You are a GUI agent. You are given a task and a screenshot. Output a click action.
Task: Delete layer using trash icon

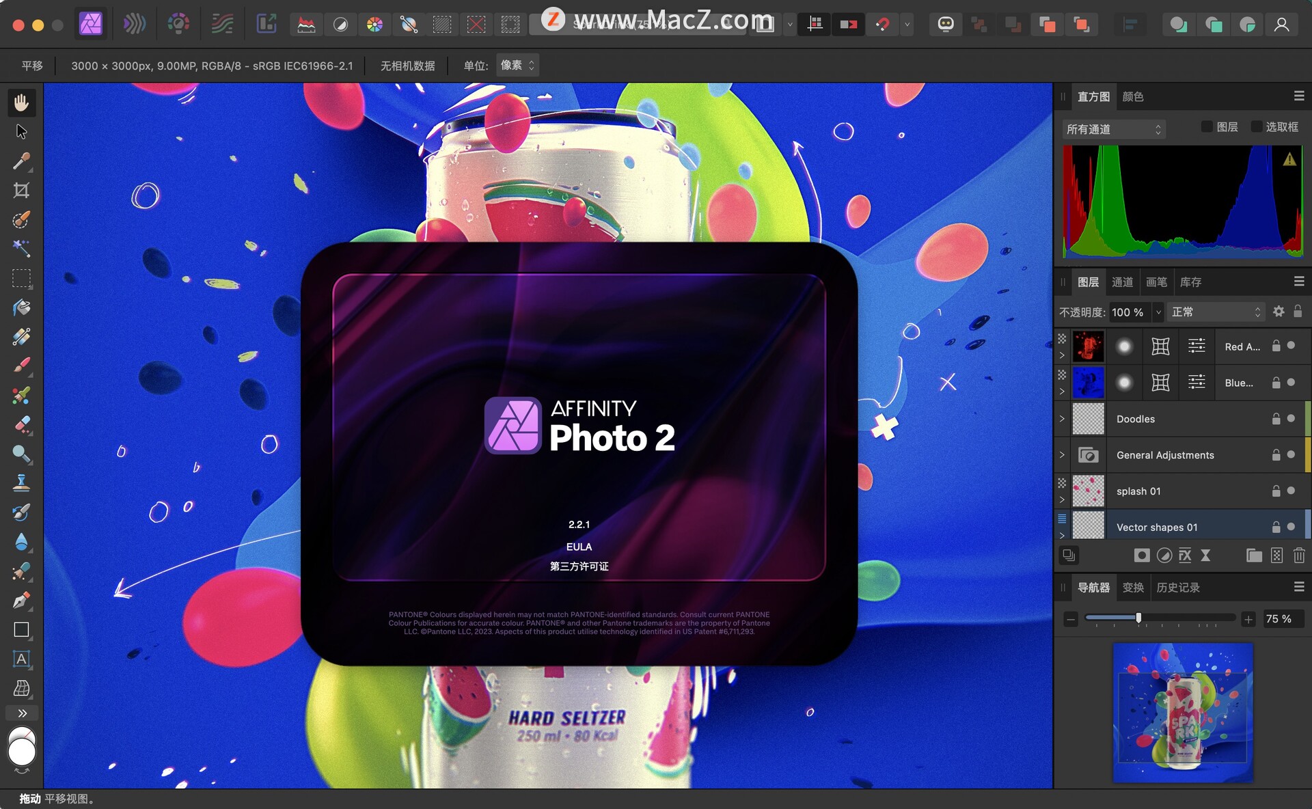pyautogui.click(x=1299, y=556)
